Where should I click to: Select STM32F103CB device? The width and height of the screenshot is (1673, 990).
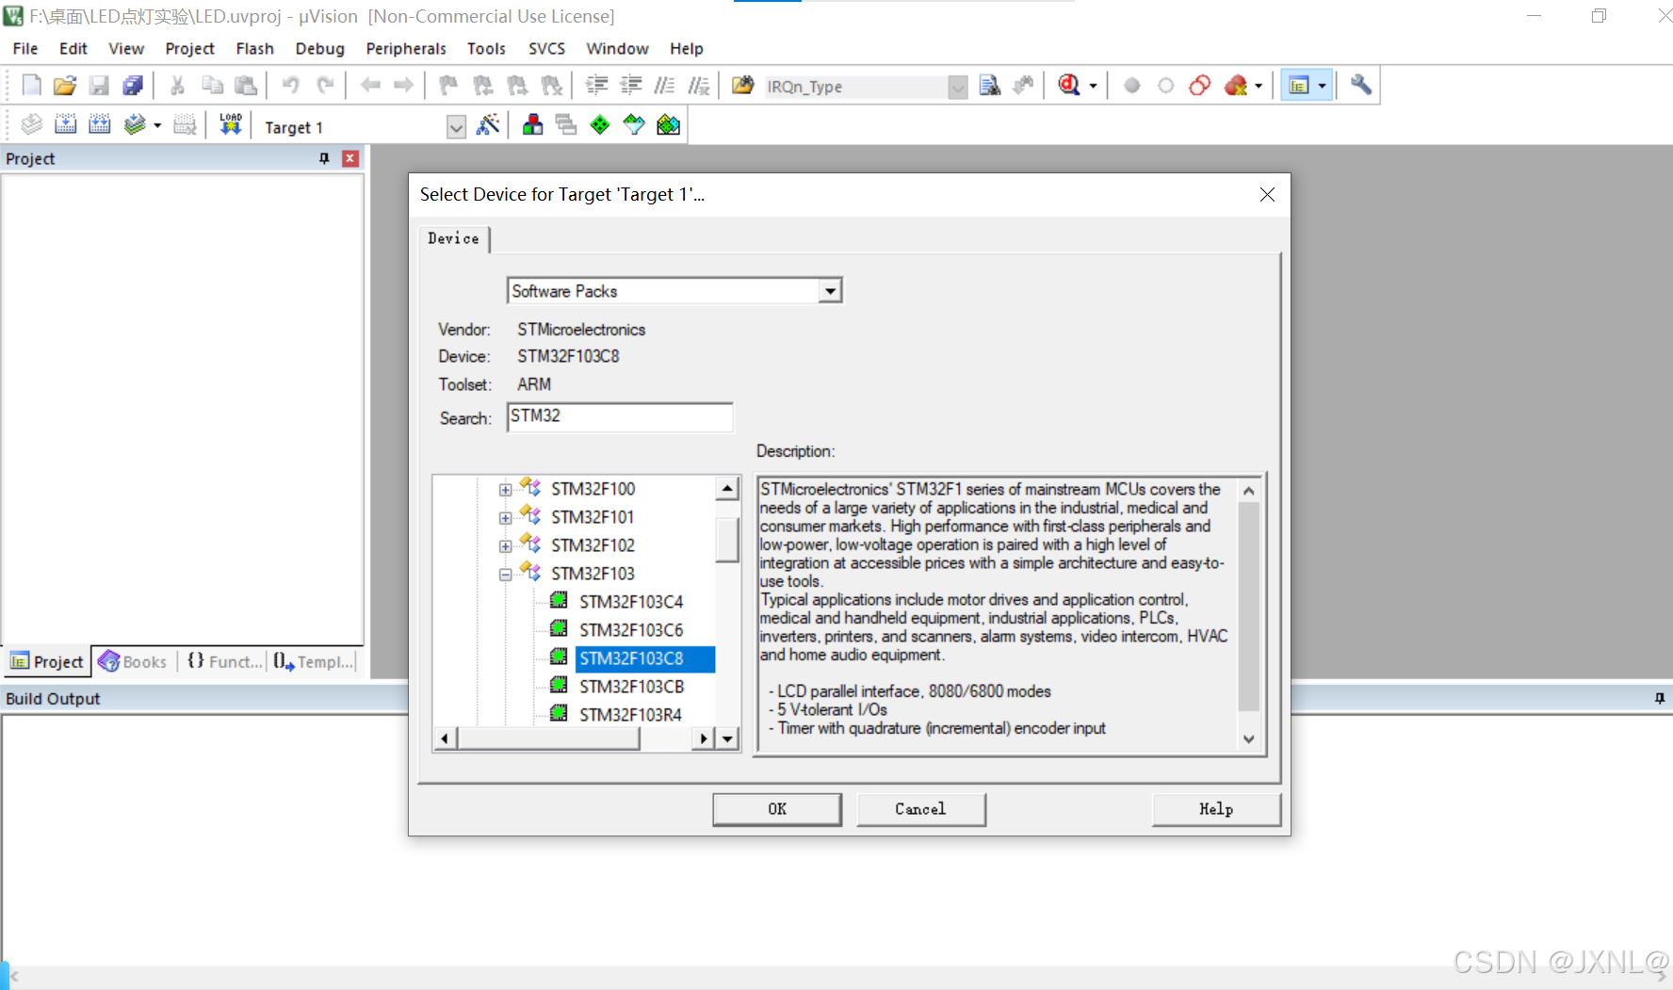(632, 687)
